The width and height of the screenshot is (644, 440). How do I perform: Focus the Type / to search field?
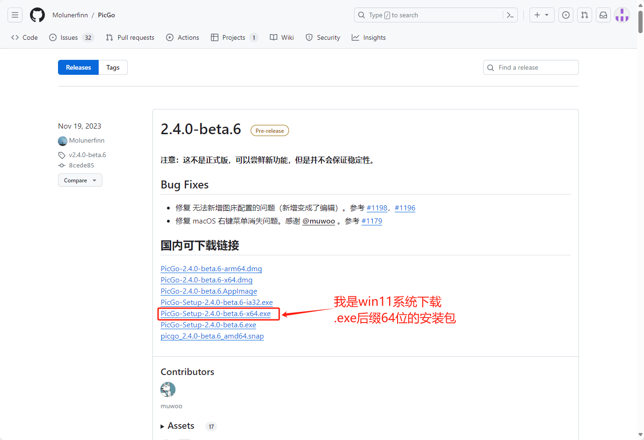click(x=428, y=15)
